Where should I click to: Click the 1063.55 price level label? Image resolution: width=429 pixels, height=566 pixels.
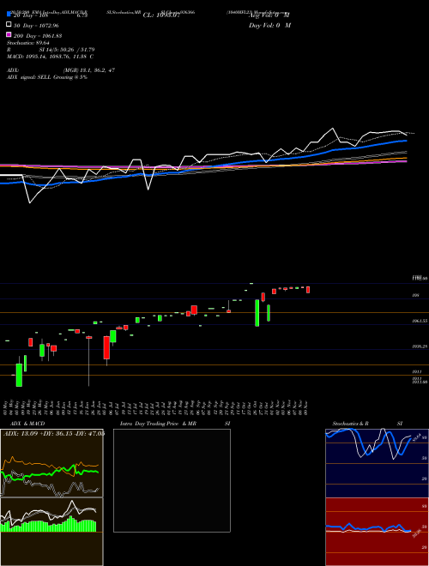click(420, 321)
